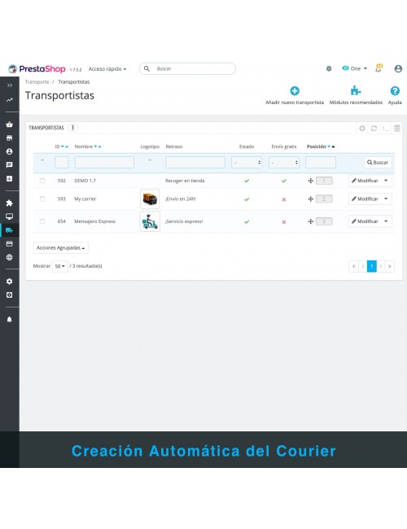
Task: Toggle Estado check for Mensajero Express
Action: coord(247,221)
